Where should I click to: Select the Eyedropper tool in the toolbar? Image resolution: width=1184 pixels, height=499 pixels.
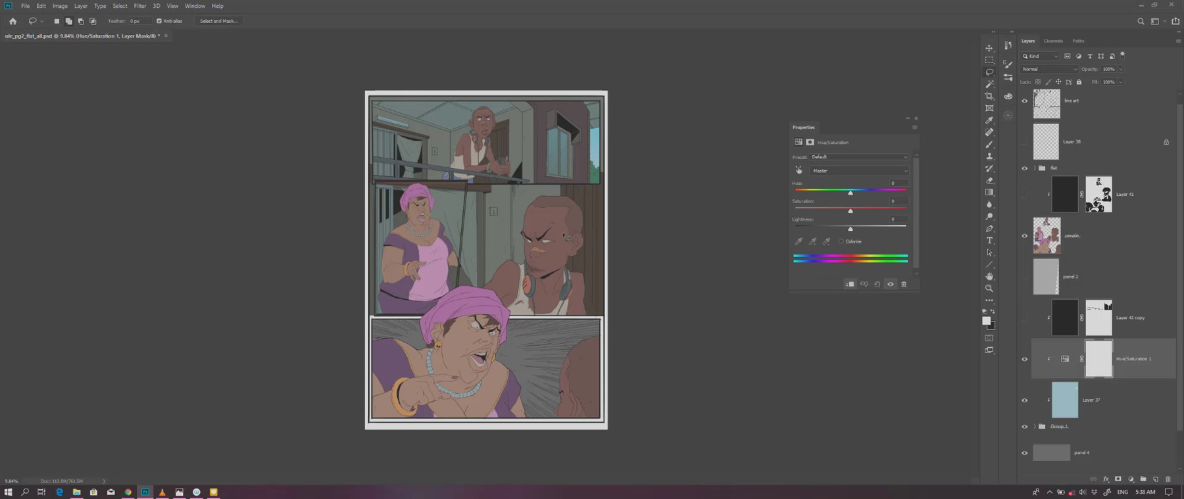(989, 120)
